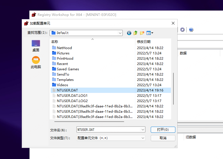Click the help question mark icon
This screenshot has height=159, width=223.
point(191,30)
